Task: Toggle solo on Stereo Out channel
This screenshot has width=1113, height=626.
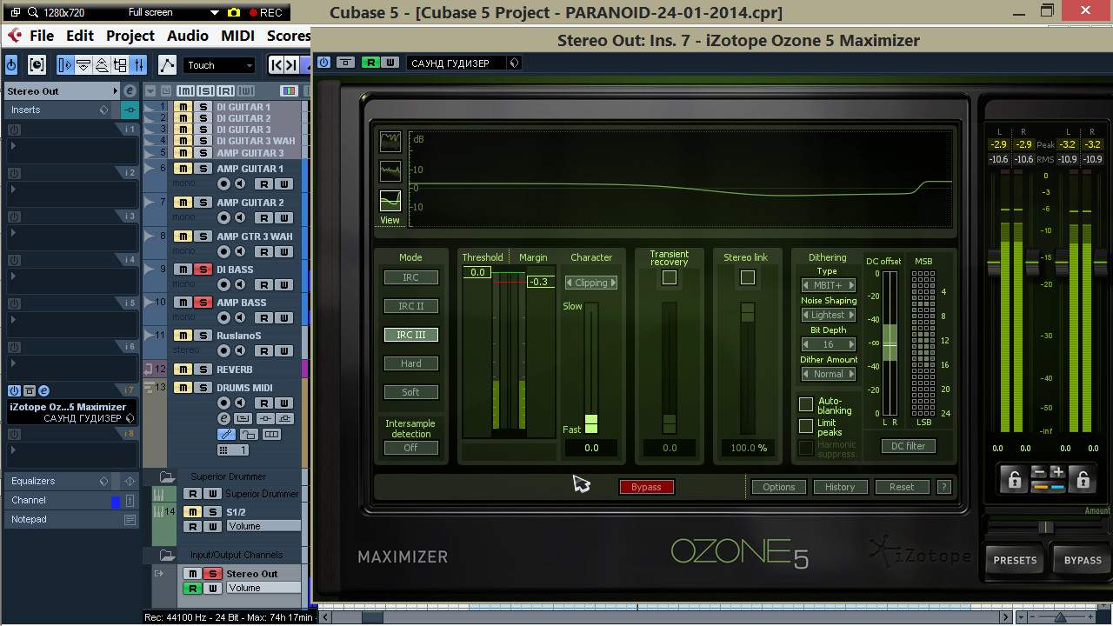Action: 211,574
